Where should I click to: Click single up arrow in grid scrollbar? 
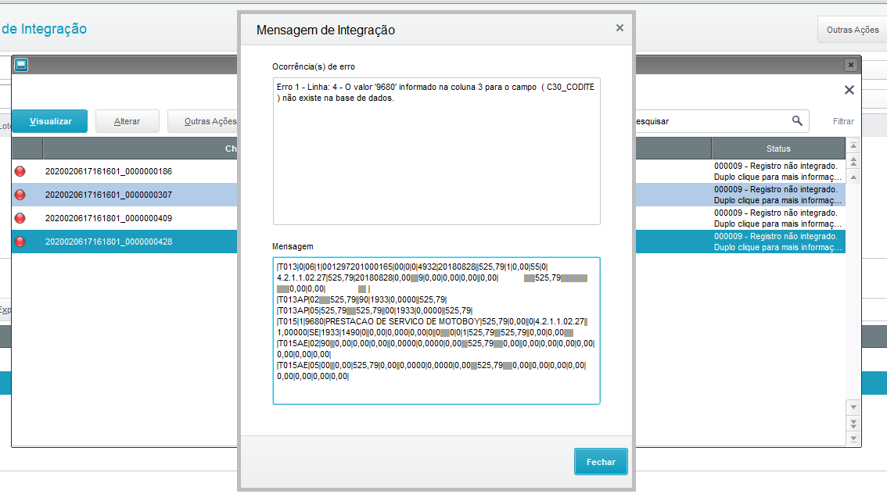pos(853,177)
